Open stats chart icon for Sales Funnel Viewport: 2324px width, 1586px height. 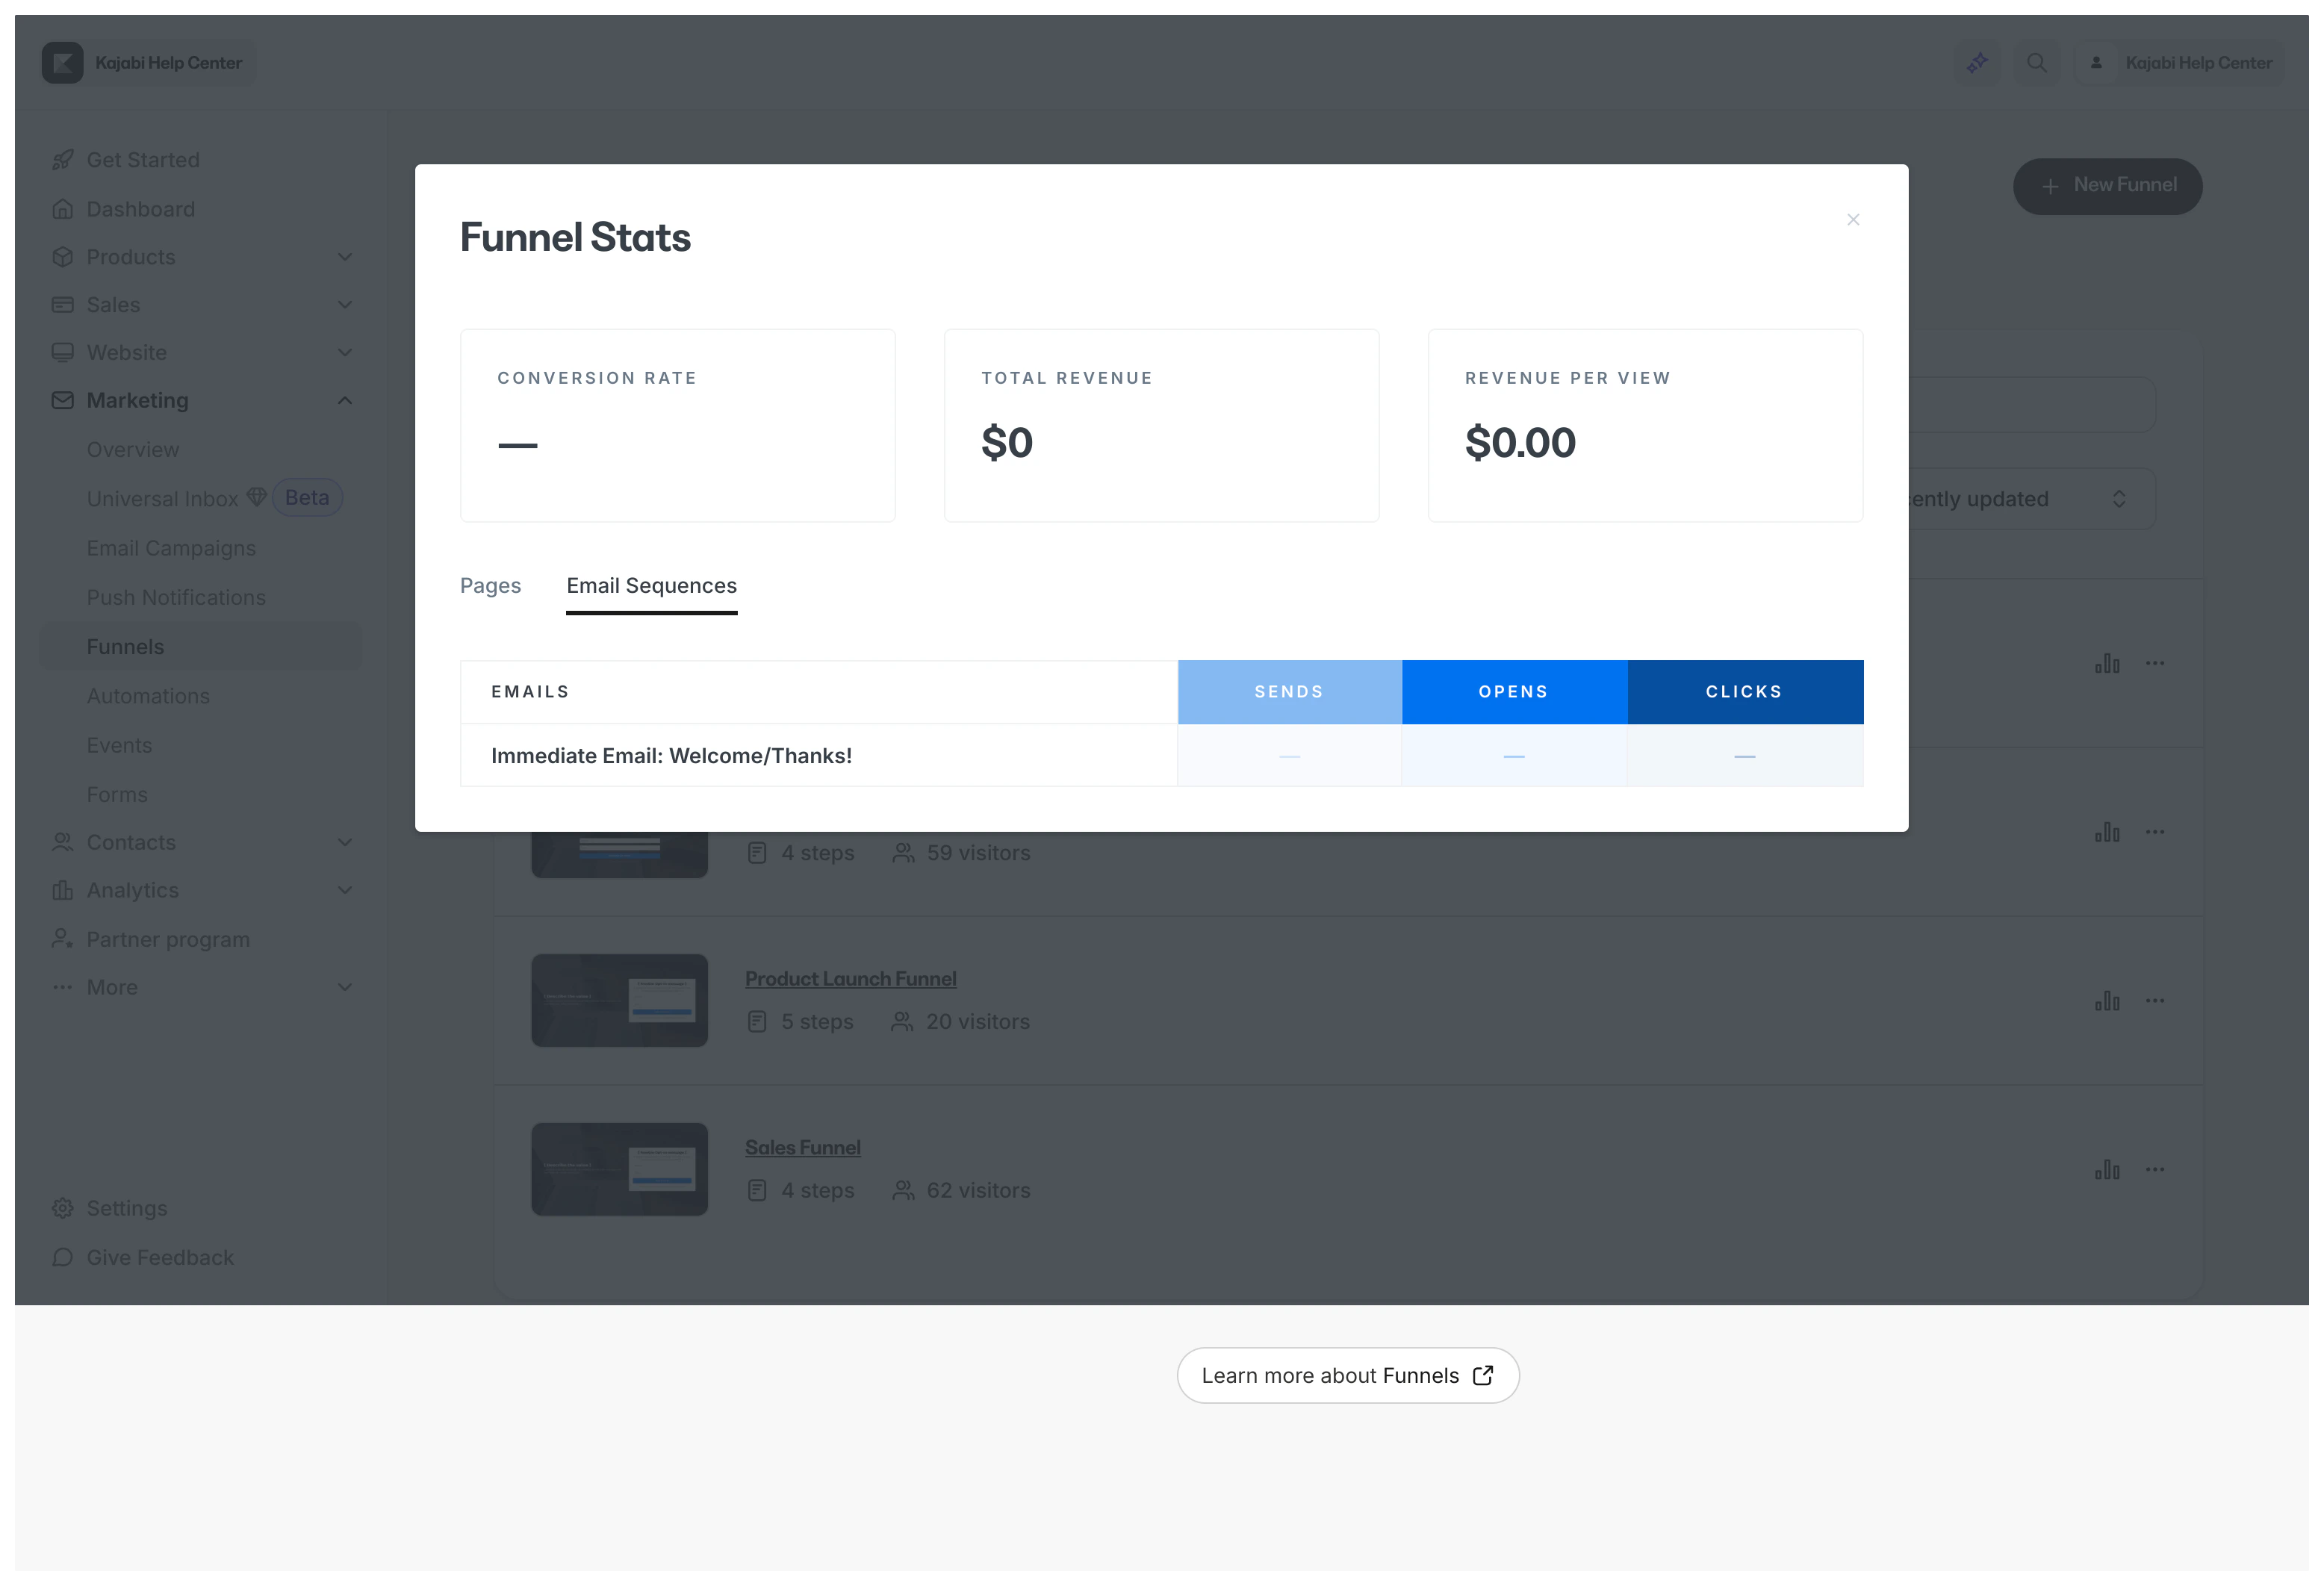click(2107, 1169)
